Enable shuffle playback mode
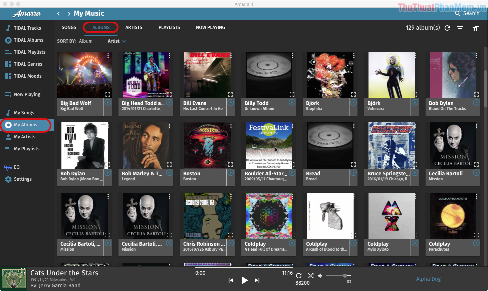Image resolution: width=488 pixels, height=291 pixels. point(310,276)
